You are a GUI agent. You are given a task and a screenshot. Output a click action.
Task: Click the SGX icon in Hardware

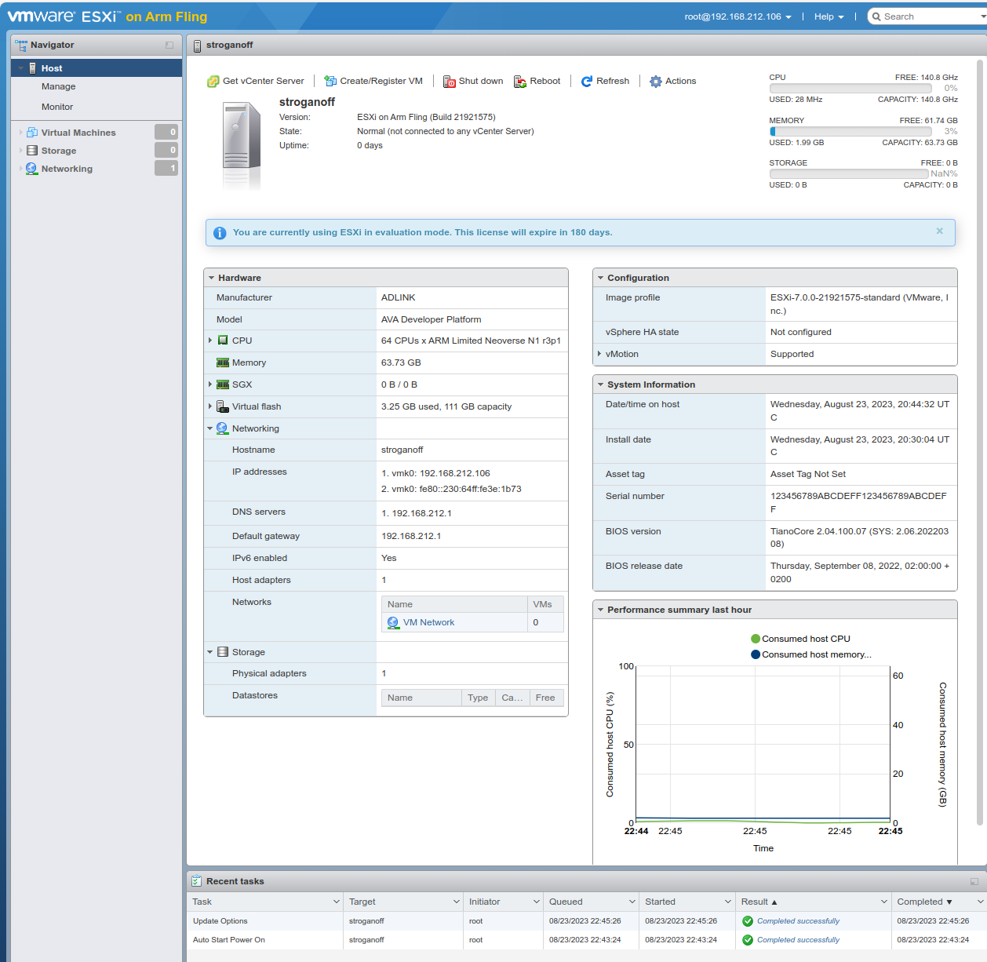click(223, 385)
